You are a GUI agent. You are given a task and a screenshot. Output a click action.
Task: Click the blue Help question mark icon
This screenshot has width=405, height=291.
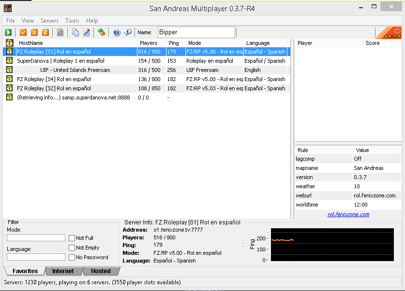(117, 32)
